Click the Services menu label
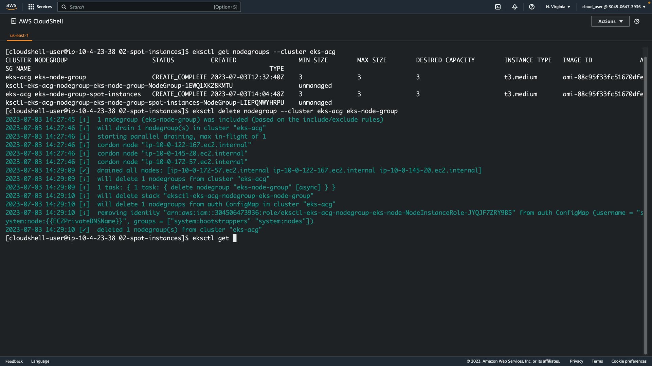 44,7
